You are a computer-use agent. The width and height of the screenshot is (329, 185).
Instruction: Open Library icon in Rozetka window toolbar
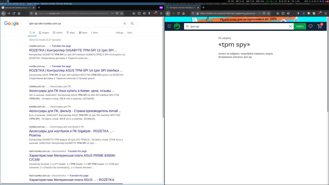coord(278,13)
